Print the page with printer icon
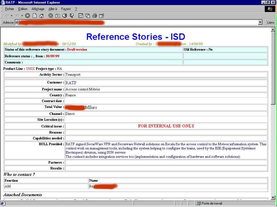Screen dimensions: 277x207 95,16
